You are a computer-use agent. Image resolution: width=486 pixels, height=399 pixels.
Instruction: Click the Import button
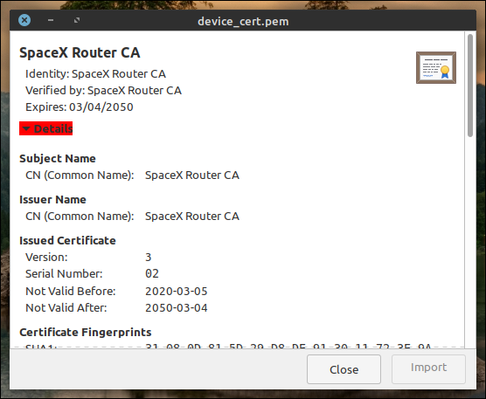click(428, 369)
